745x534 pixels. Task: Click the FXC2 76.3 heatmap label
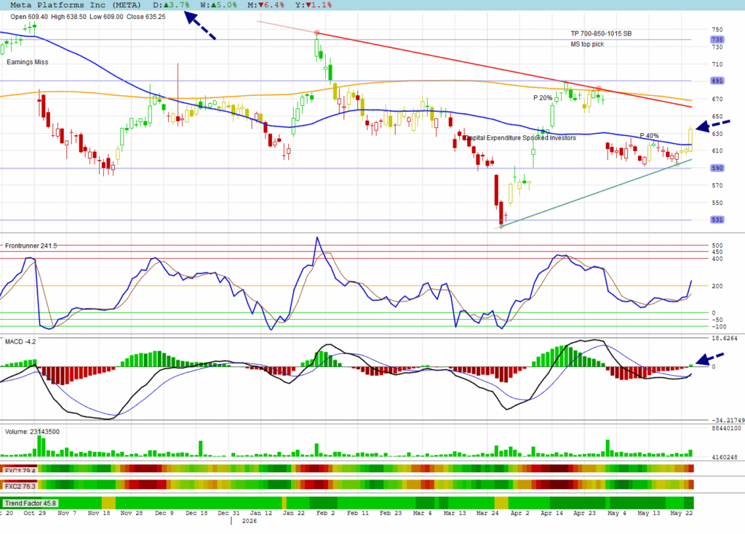(20, 487)
